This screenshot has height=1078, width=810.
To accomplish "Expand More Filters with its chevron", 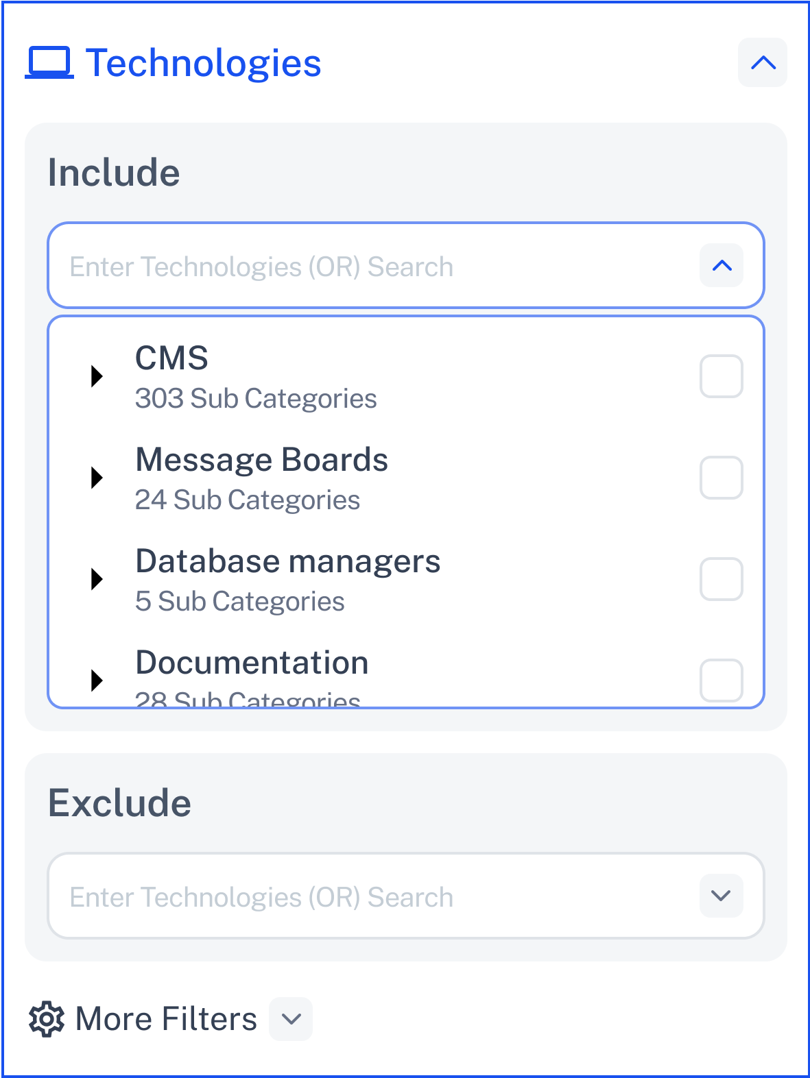I will click(291, 1019).
